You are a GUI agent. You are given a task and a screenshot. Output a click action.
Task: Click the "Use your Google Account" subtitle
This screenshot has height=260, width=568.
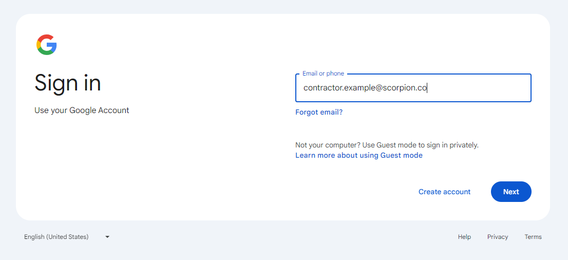point(82,110)
